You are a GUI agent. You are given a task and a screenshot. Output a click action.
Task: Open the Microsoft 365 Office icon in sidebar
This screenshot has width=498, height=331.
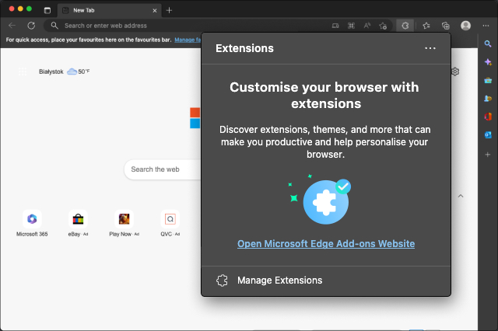488,117
